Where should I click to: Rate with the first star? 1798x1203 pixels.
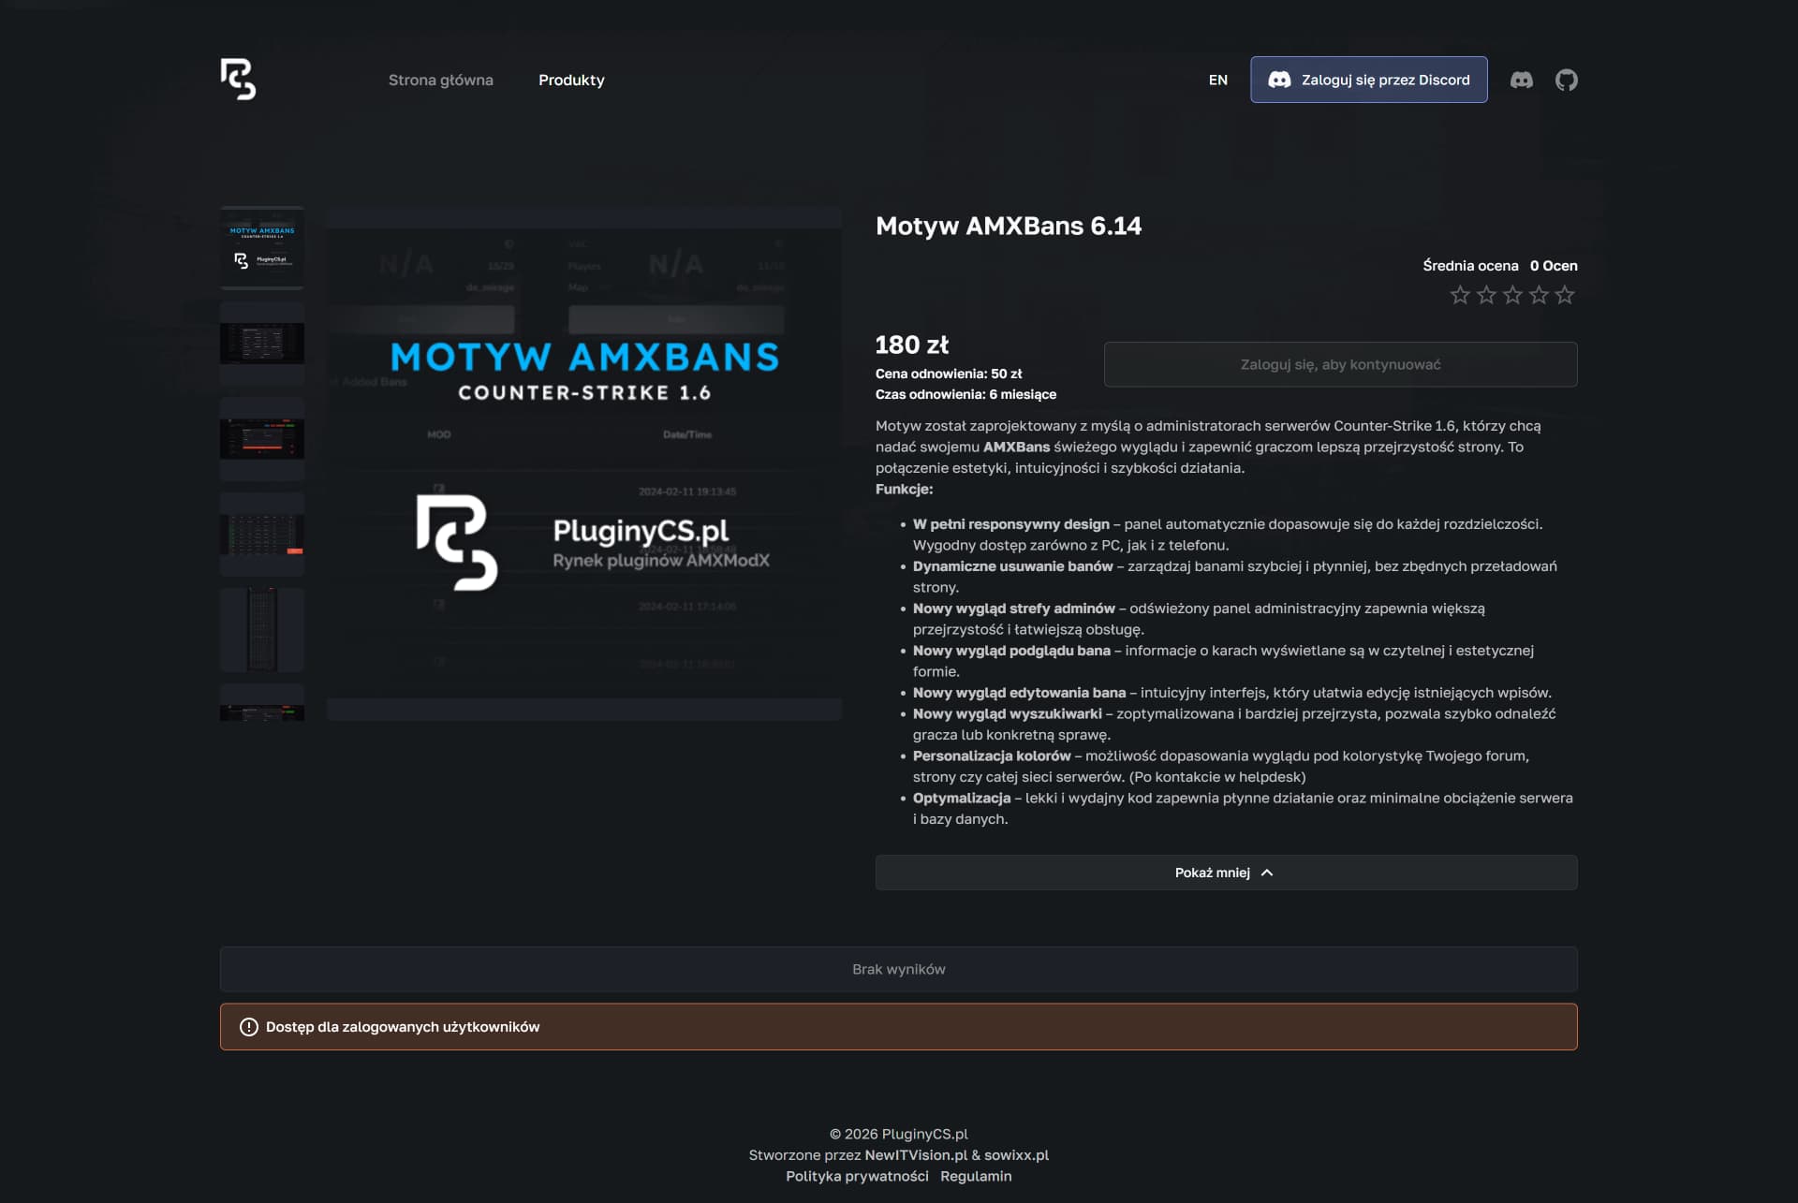(1460, 296)
